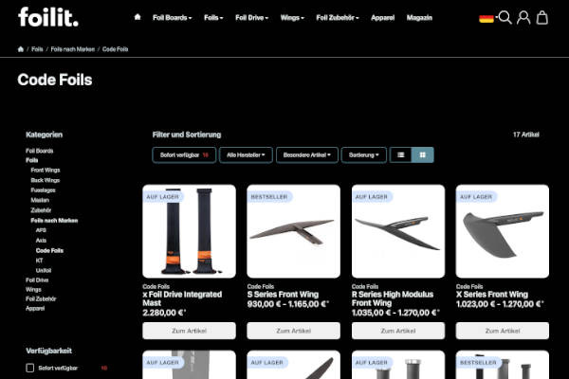
Task: Open R Series High Modulus wing image
Action: tap(398, 231)
